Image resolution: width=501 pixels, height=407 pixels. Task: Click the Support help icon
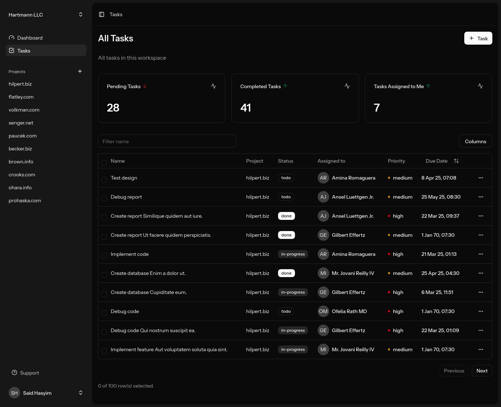pyautogui.click(x=14, y=373)
